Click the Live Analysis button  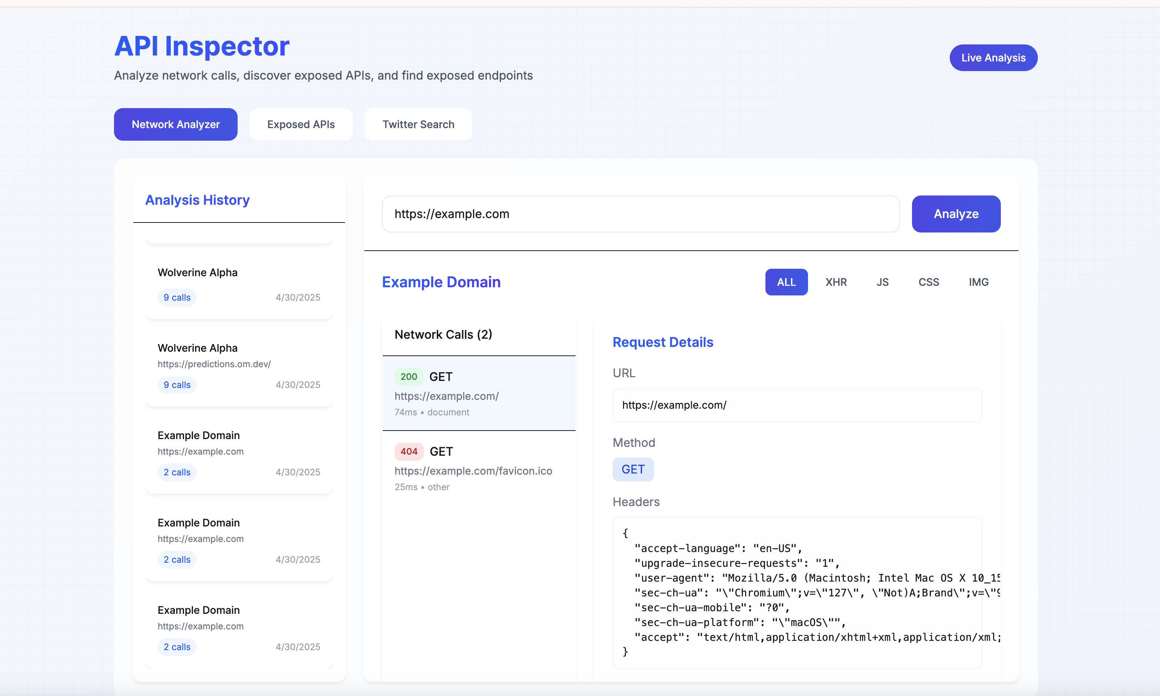point(993,58)
